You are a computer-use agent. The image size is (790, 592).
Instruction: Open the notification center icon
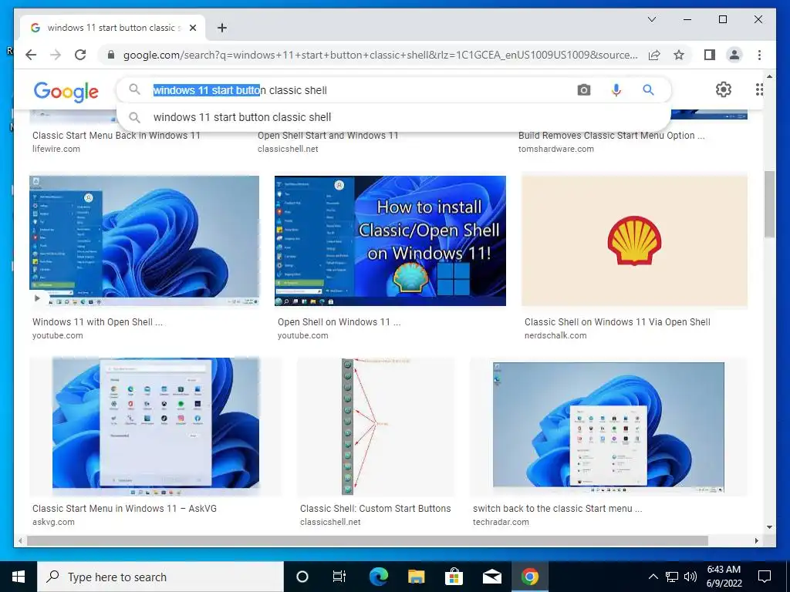[765, 577]
